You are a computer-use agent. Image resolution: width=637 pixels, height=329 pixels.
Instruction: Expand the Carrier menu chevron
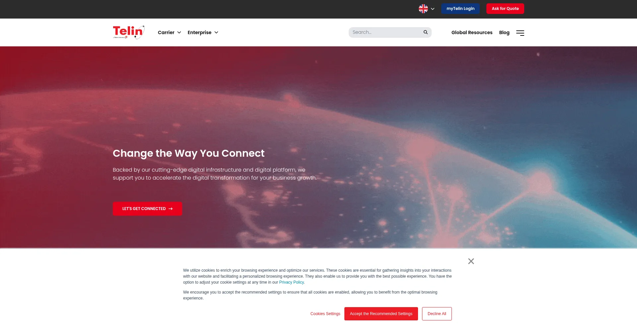[179, 32]
